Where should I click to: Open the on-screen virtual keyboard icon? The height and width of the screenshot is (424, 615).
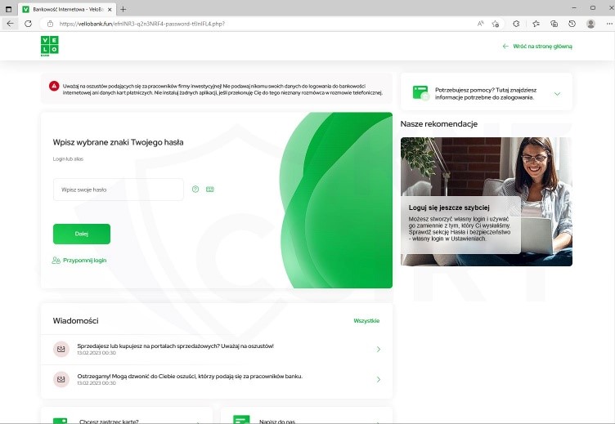(210, 190)
